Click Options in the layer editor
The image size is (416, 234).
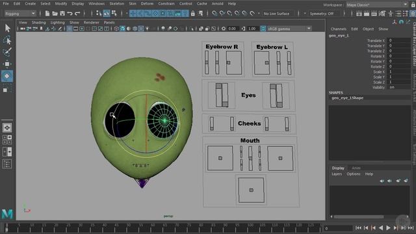[x=354, y=174]
